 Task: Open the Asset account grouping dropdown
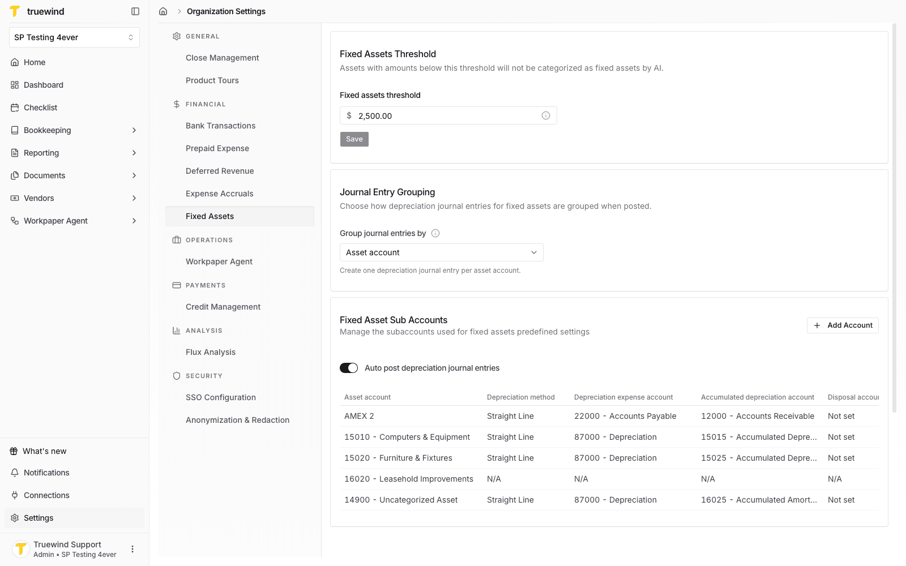pos(442,252)
